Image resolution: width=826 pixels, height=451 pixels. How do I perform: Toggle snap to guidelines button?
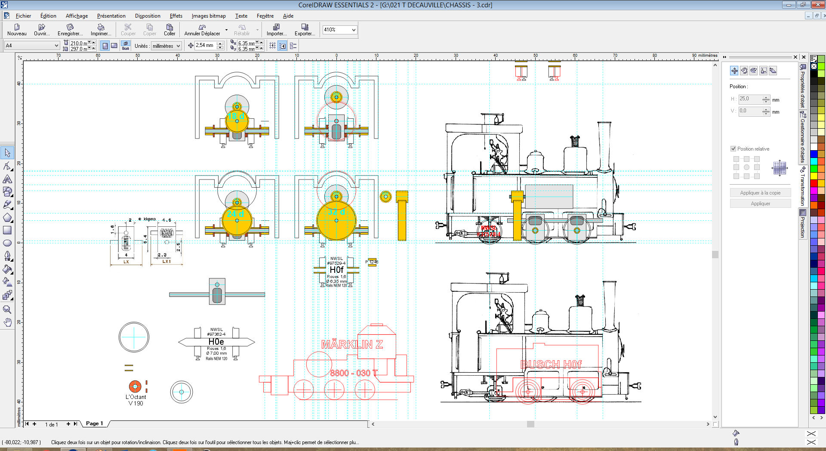[283, 46]
